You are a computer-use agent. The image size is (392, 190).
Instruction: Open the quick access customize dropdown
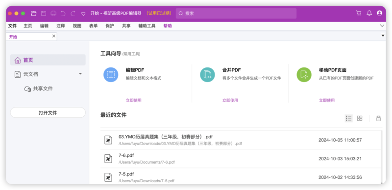pos(83,14)
